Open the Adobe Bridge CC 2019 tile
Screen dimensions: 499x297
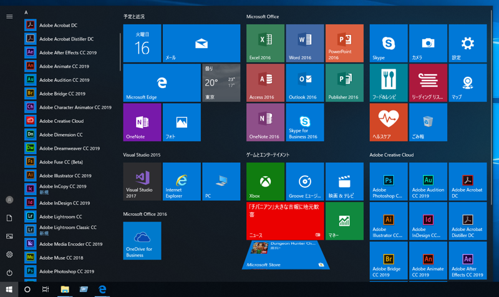click(x=389, y=260)
